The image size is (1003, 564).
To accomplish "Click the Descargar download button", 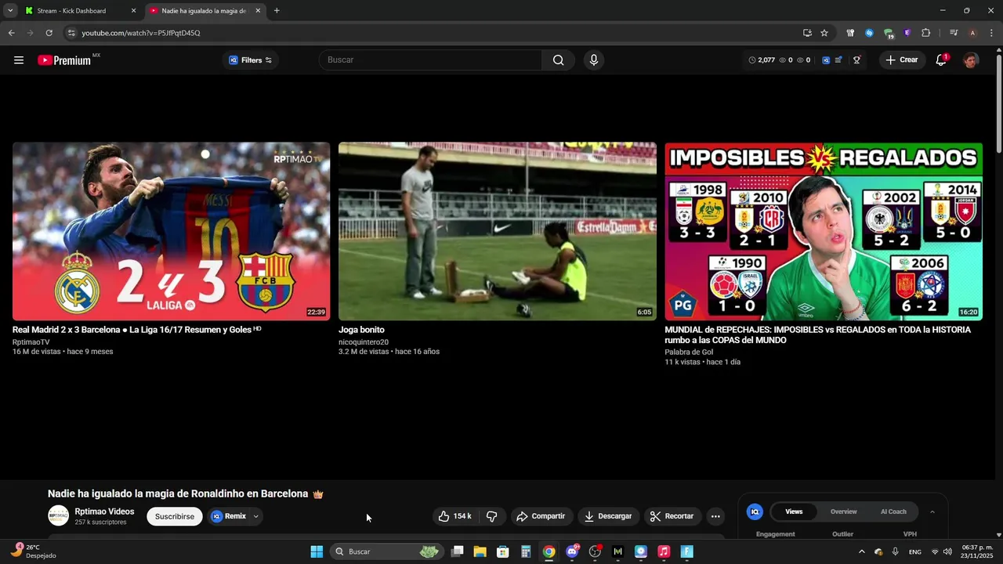I will [x=608, y=516].
